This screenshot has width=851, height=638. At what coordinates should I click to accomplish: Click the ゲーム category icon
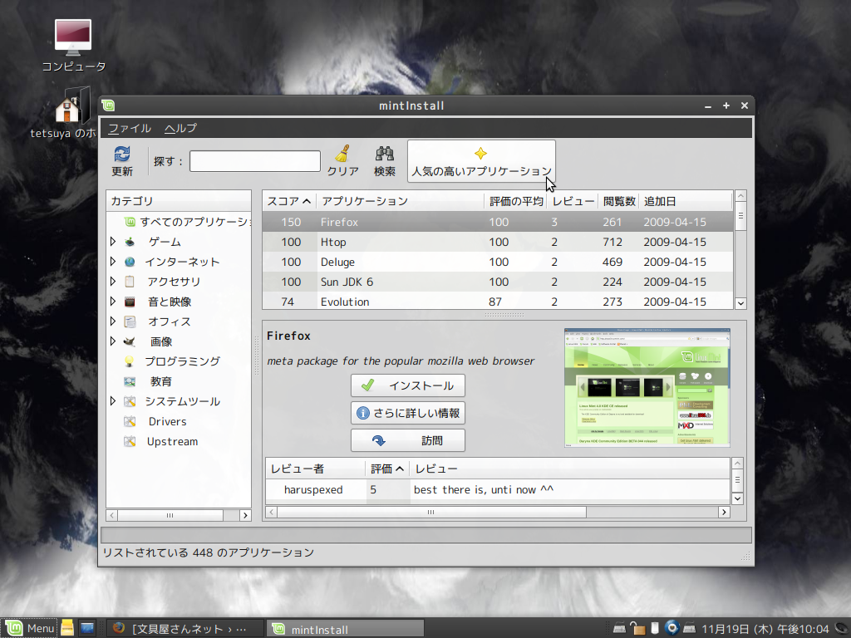click(x=130, y=242)
